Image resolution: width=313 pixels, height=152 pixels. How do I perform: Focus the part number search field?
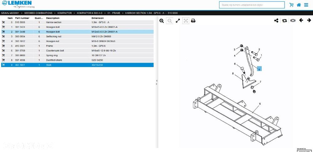[x=252, y=5]
